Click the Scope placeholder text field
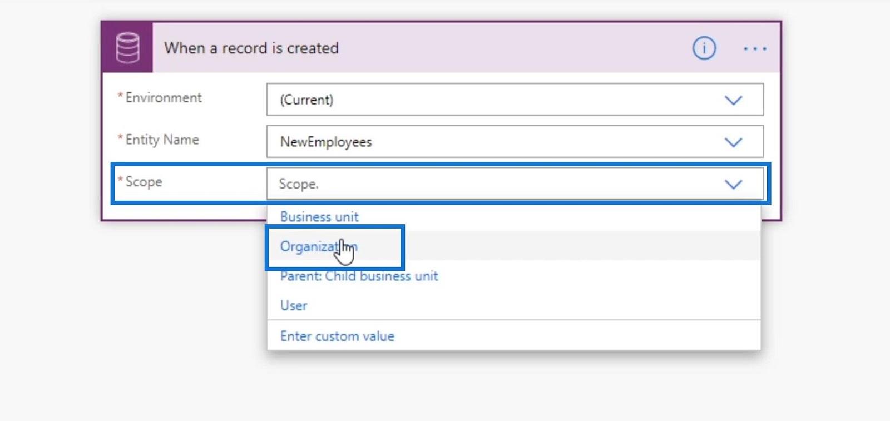The height and width of the screenshot is (421, 890). pyautogui.click(x=515, y=184)
